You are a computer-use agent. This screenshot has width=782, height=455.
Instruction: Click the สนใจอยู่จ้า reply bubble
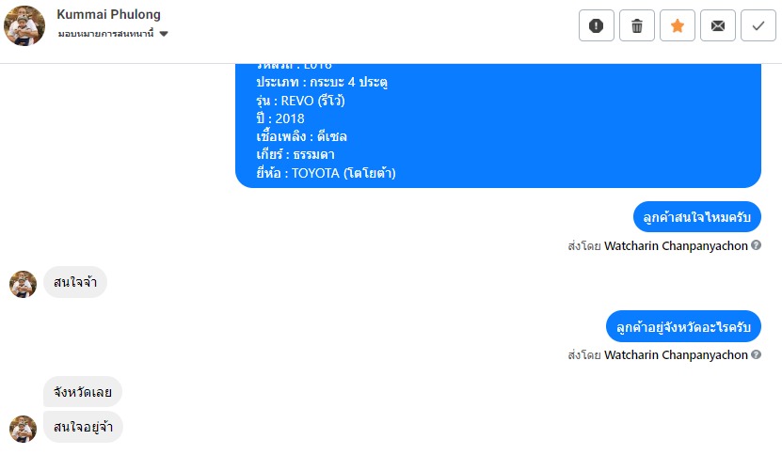coord(83,427)
